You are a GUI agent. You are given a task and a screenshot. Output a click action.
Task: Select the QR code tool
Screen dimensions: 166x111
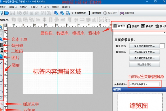click(x=1, y=51)
